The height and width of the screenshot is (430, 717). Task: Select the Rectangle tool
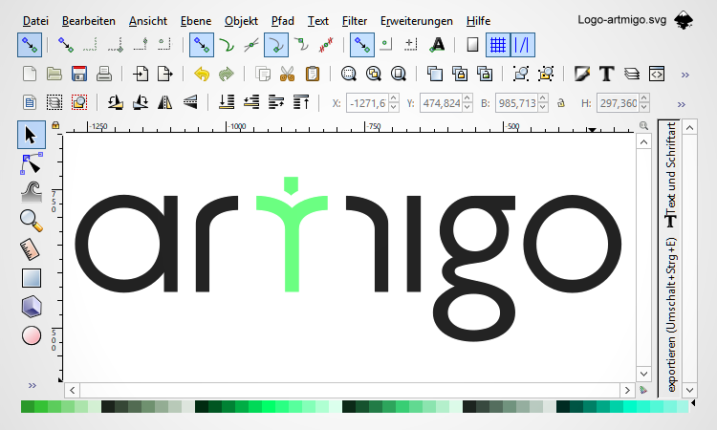32,278
